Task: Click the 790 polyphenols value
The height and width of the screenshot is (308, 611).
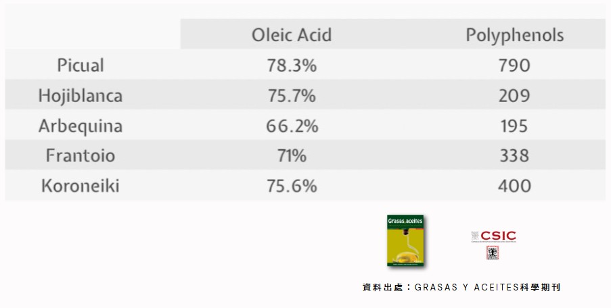Action: (514, 66)
